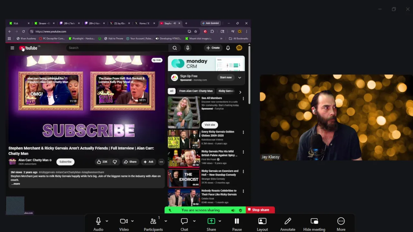The height and width of the screenshot is (232, 413).
Task: Toggle shared computer sound speaker icon
Action: pos(233,210)
